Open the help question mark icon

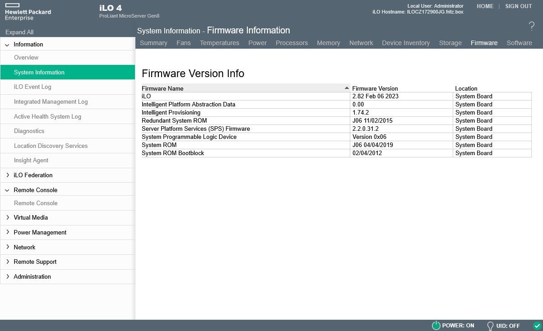[x=531, y=26]
